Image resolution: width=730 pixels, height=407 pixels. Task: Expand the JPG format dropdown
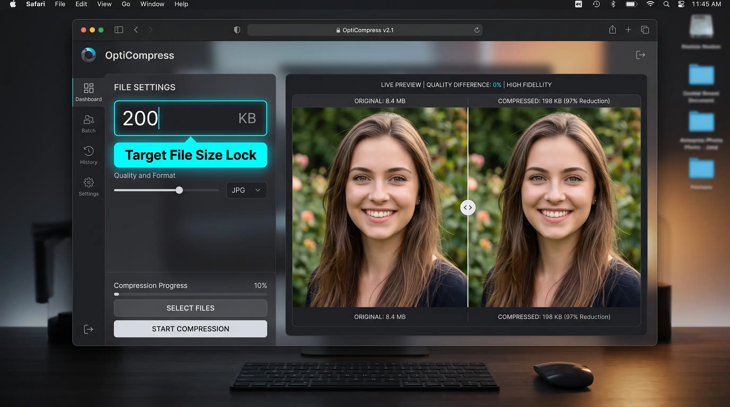click(246, 190)
